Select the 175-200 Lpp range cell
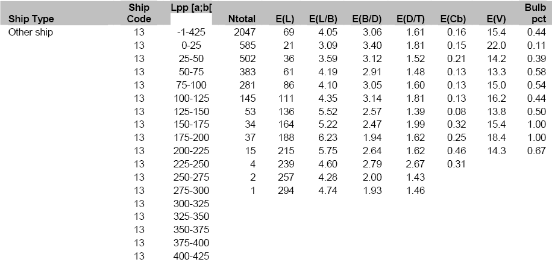Image resolution: width=552 pixels, height=271 pixels. 190,138
